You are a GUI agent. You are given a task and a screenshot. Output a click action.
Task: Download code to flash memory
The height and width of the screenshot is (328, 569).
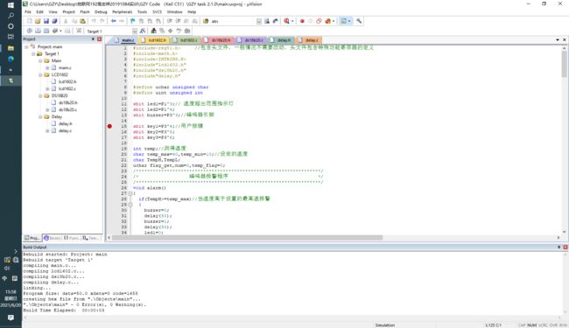[79, 31]
